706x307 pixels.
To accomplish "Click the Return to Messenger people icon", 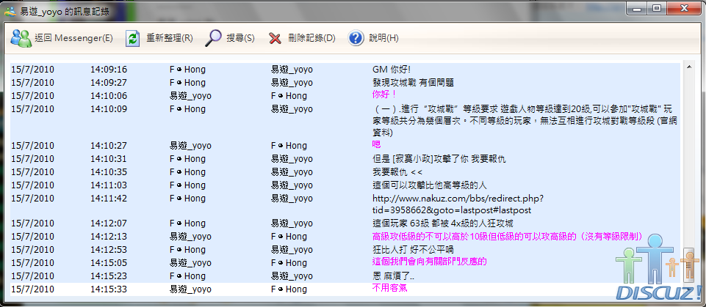I will [21, 38].
